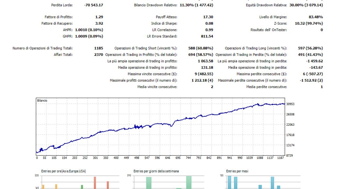
Task: Click the Equità Drawdown Relativa value 30.00%
Action: 296,5
